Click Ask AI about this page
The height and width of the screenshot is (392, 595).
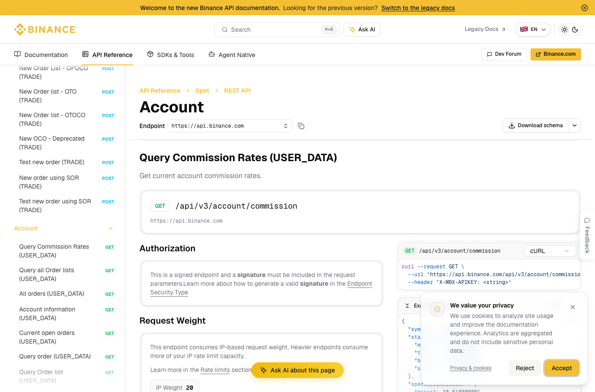point(297,370)
